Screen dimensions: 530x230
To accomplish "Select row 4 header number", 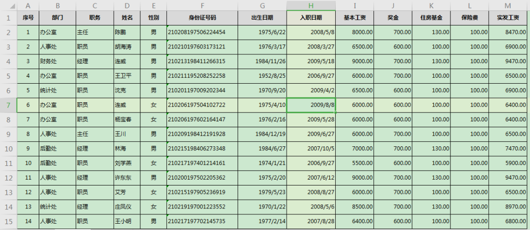I will [x=8, y=61].
